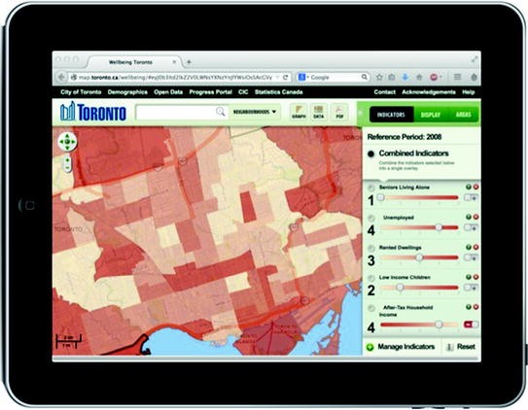Viewport: 528px width, 410px height.
Task: Open the Data table icon
Action: click(x=319, y=112)
